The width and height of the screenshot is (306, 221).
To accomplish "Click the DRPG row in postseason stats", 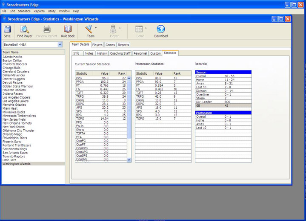I will 163,104.
